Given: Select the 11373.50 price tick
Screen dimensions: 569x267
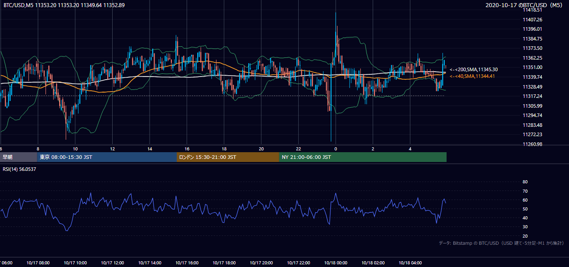Looking at the screenshot, I should coord(533,48).
